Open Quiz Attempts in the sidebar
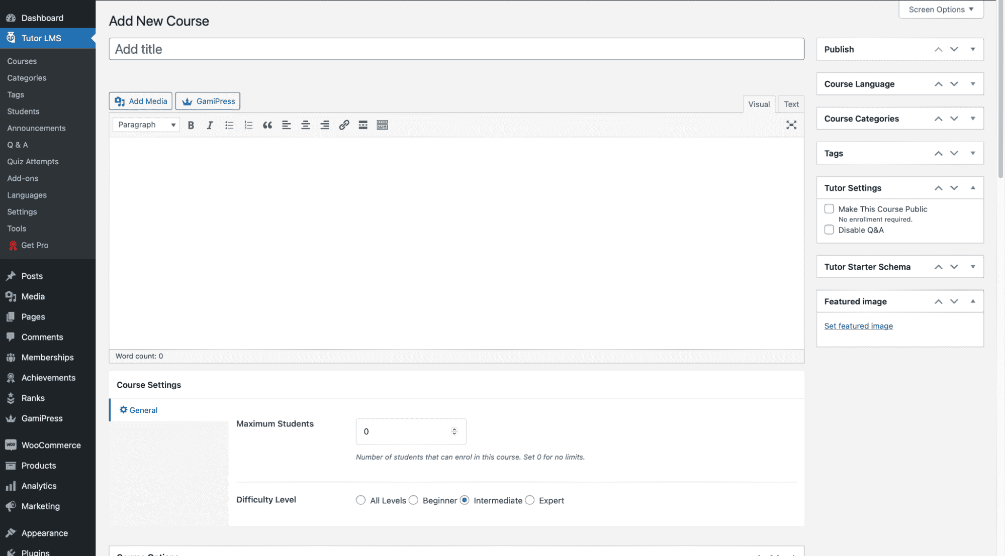This screenshot has height=556, width=1005. (32, 161)
